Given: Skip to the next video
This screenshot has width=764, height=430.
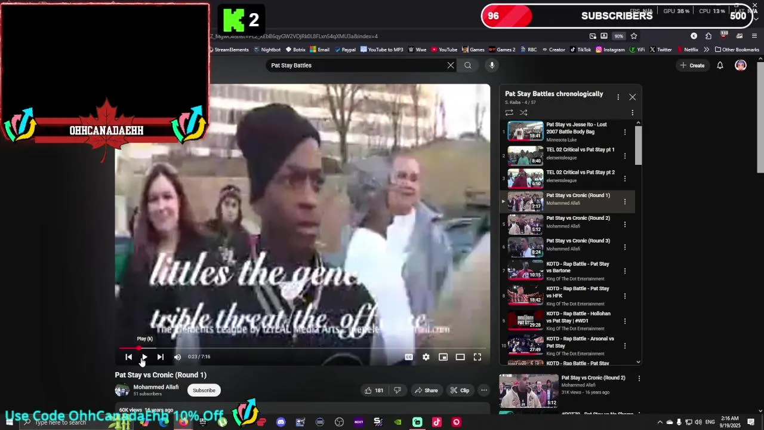Looking at the screenshot, I should tap(160, 357).
